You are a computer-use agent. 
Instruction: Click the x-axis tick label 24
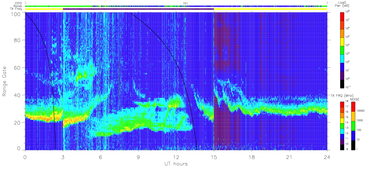(327, 157)
